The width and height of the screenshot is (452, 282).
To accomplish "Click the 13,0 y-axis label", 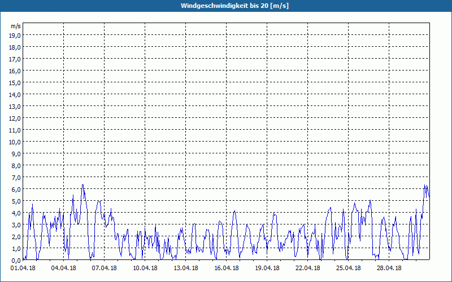I will click(x=15, y=107).
